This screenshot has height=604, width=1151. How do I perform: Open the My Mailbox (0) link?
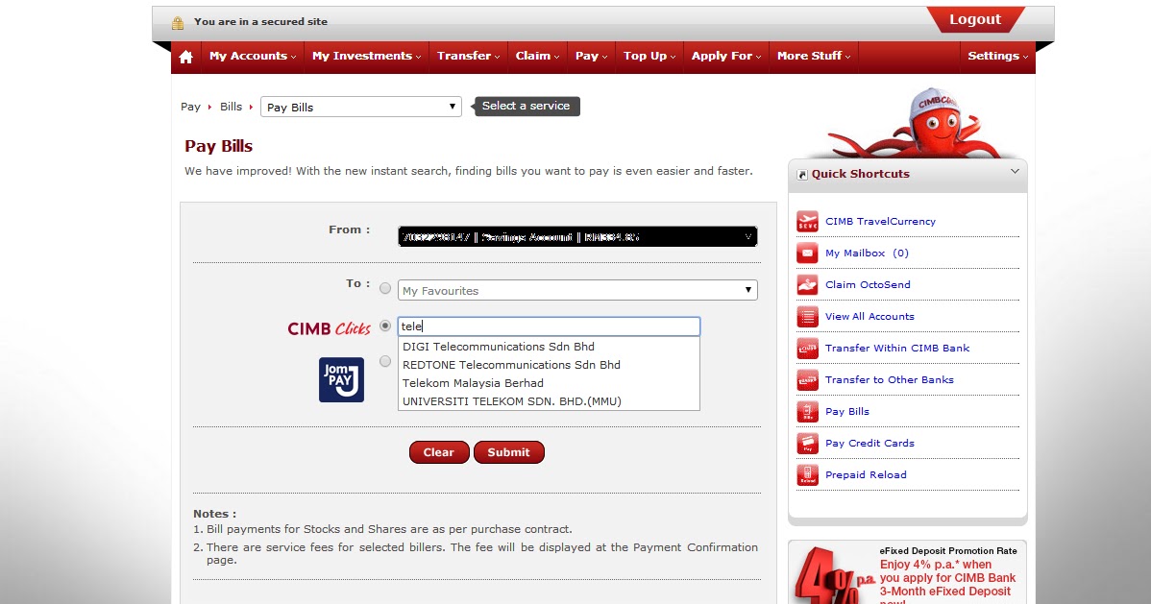coord(867,254)
